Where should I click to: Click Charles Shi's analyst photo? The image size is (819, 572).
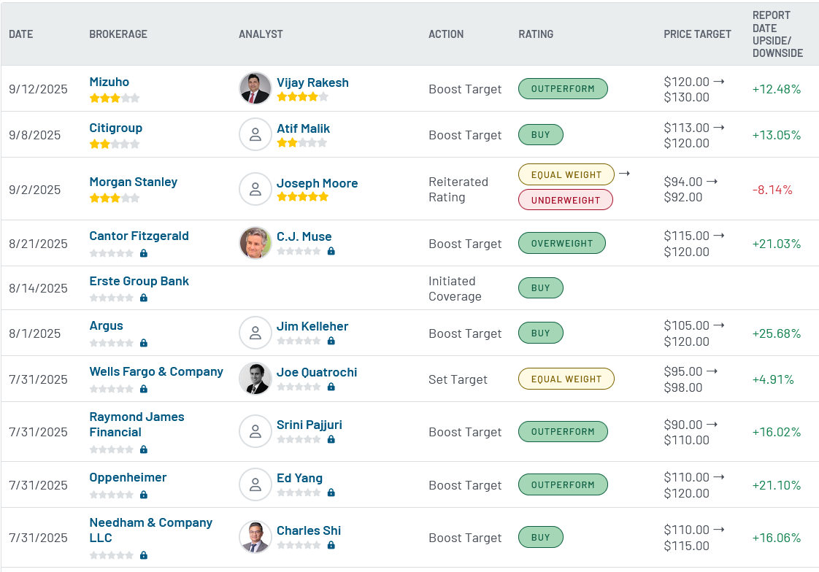coord(255,536)
